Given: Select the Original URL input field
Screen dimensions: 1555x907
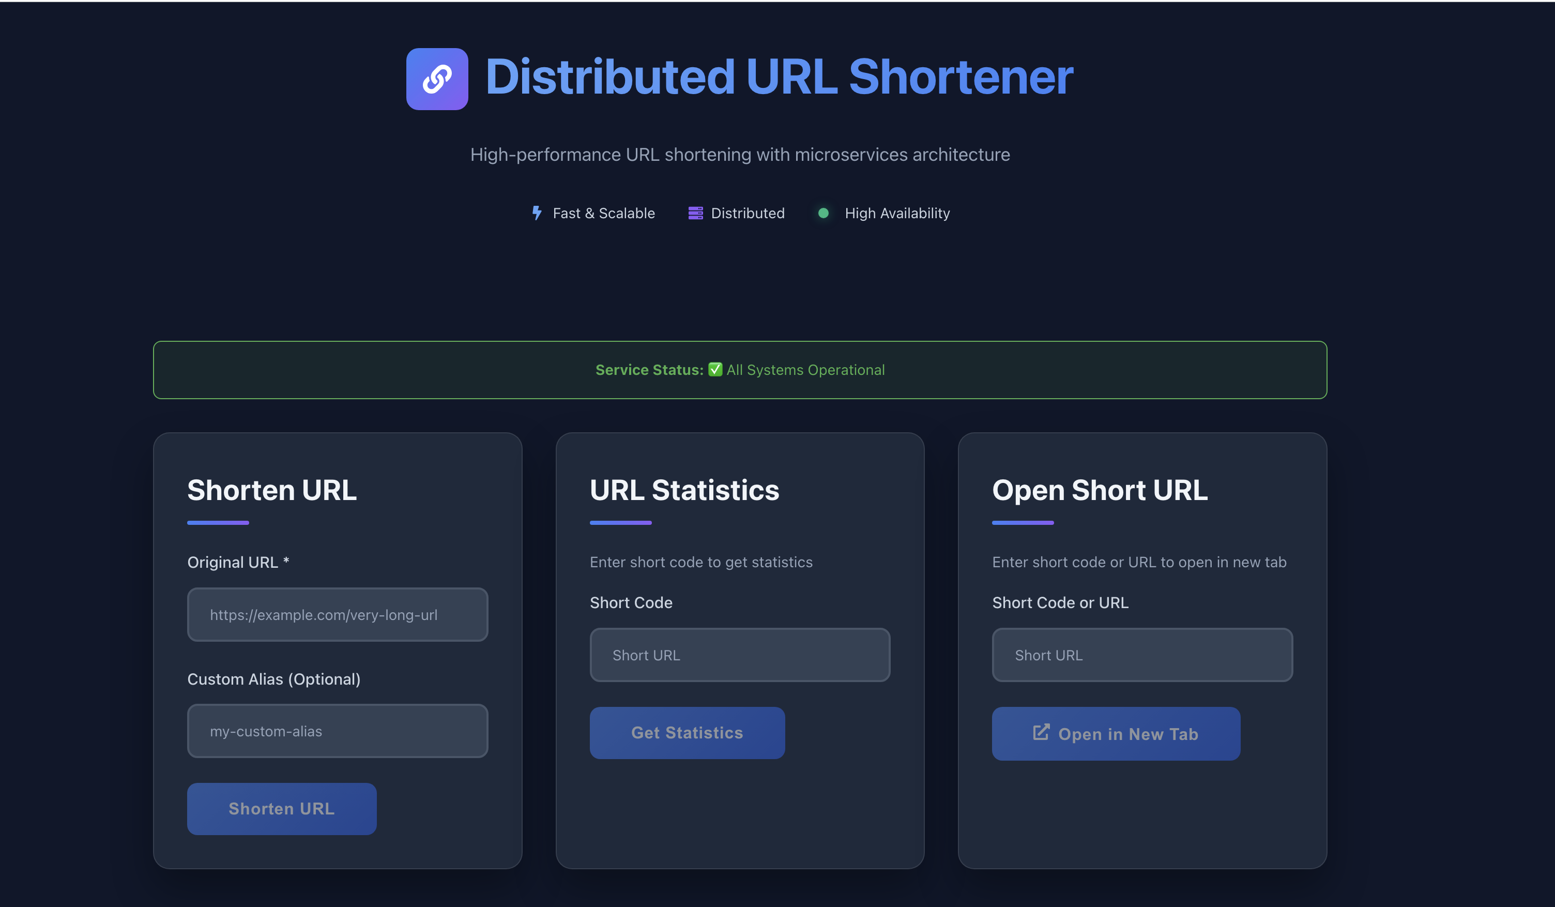Looking at the screenshot, I should pos(337,614).
